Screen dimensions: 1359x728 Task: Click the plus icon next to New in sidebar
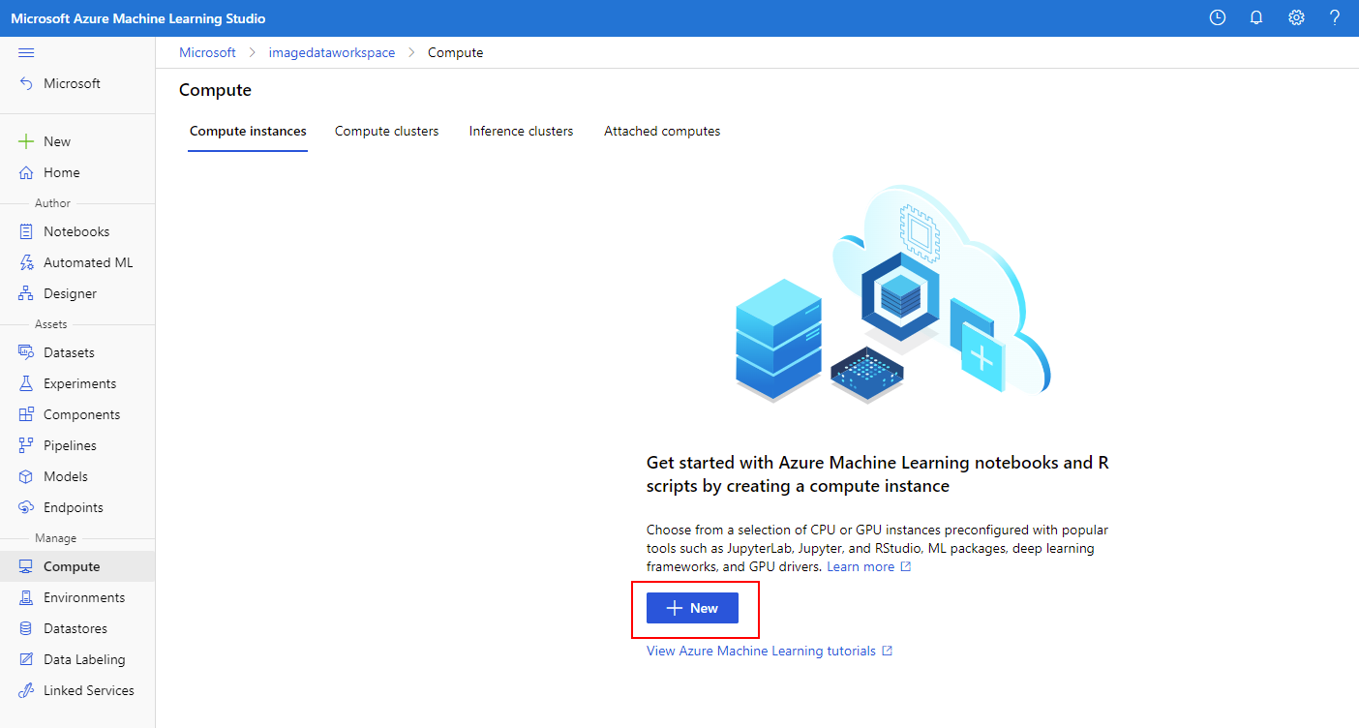coord(26,141)
